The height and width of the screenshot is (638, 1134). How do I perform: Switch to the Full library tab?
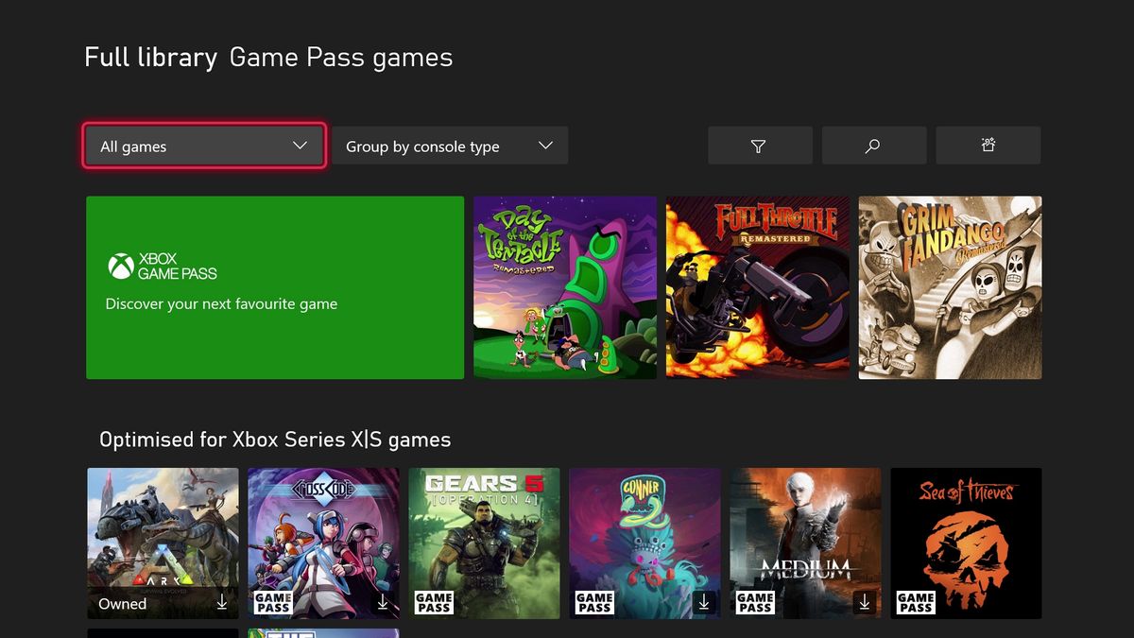(x=150, y=57)
